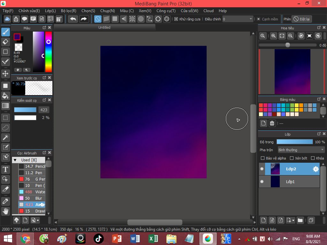The height and width of the screenshot is (245, 327).
Task: Enable the parallel lines snap
Action: 106,19
